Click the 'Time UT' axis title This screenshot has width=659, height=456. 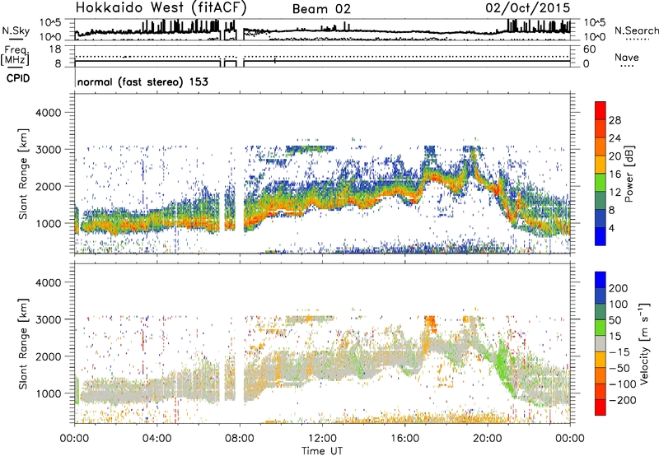[x=322, y=450]
